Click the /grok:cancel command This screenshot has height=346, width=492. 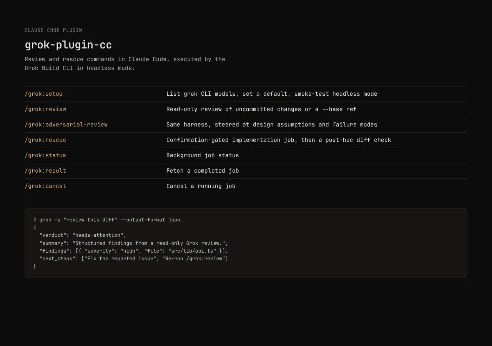click(45, 186)
